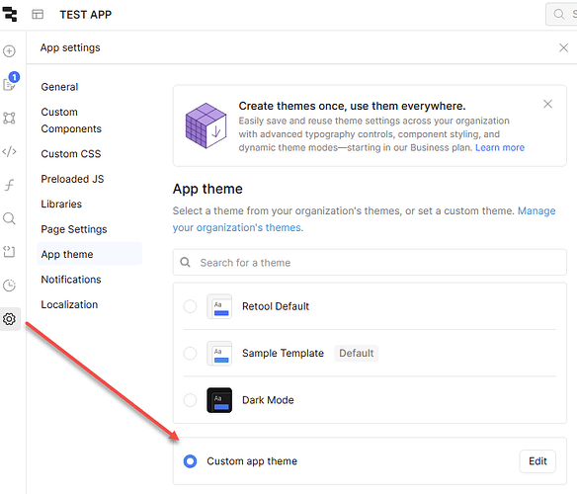577x494 pixels.
Task: Open the search icon in left sidebar
Action: coord(9,218)
